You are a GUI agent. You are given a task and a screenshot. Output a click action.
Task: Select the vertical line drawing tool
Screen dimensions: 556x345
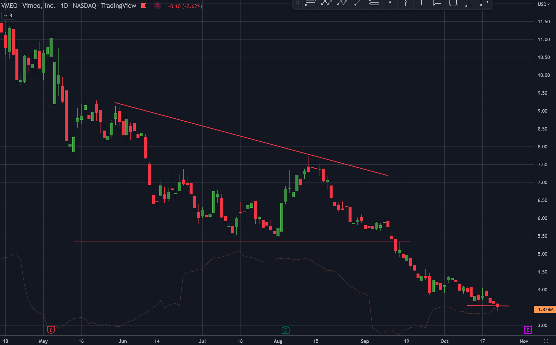click(x=405, y=3)
